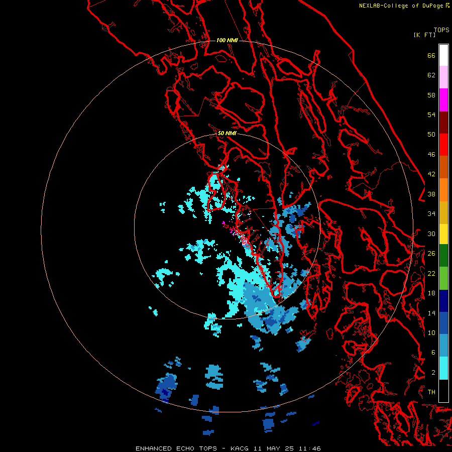This screenshot has width=452, height=452.
Task: Pick the light steel-blue legend swatch
Action: click(x=443, y=346)
